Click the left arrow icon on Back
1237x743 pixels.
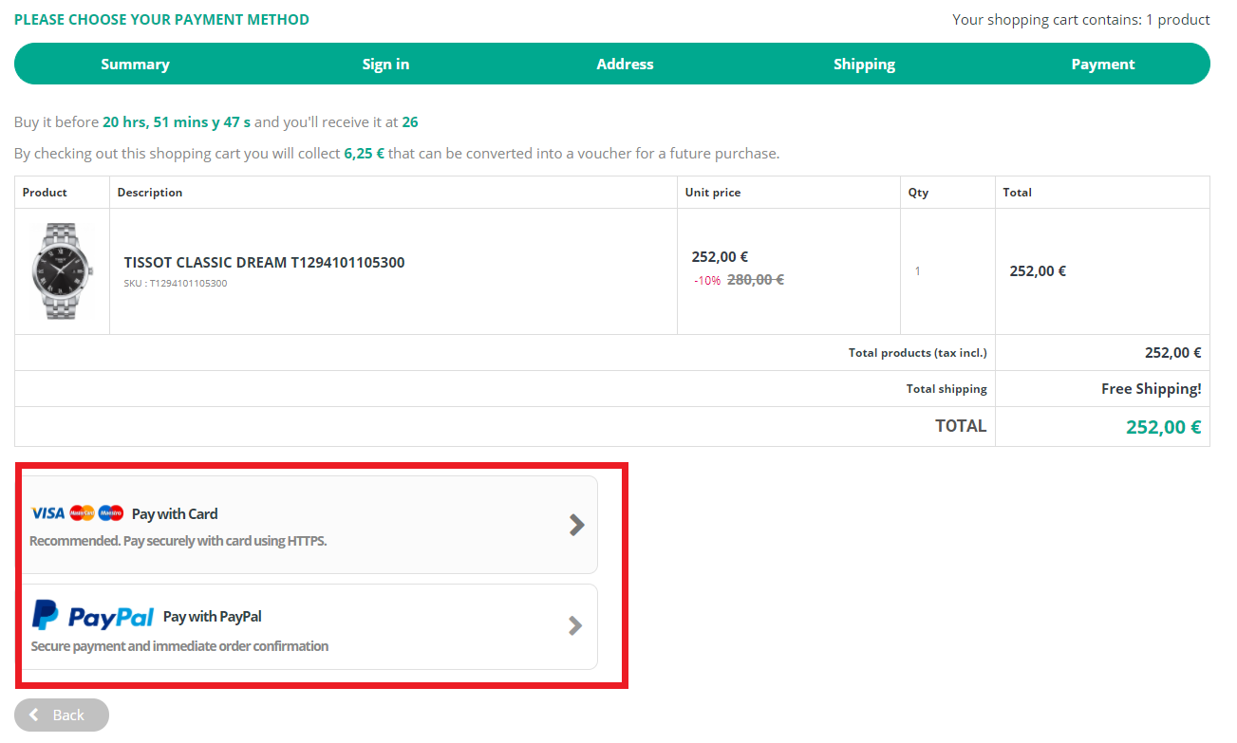(35, 715)
